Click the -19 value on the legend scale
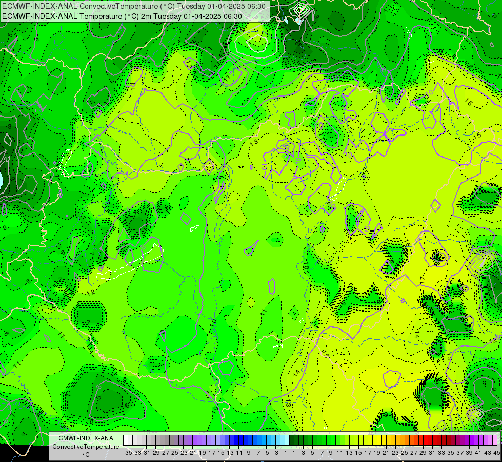The height and width of the screenshot is (462, 502). coord(202,453)
